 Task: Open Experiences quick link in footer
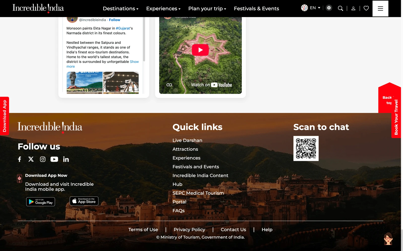[x=186, y=158]
